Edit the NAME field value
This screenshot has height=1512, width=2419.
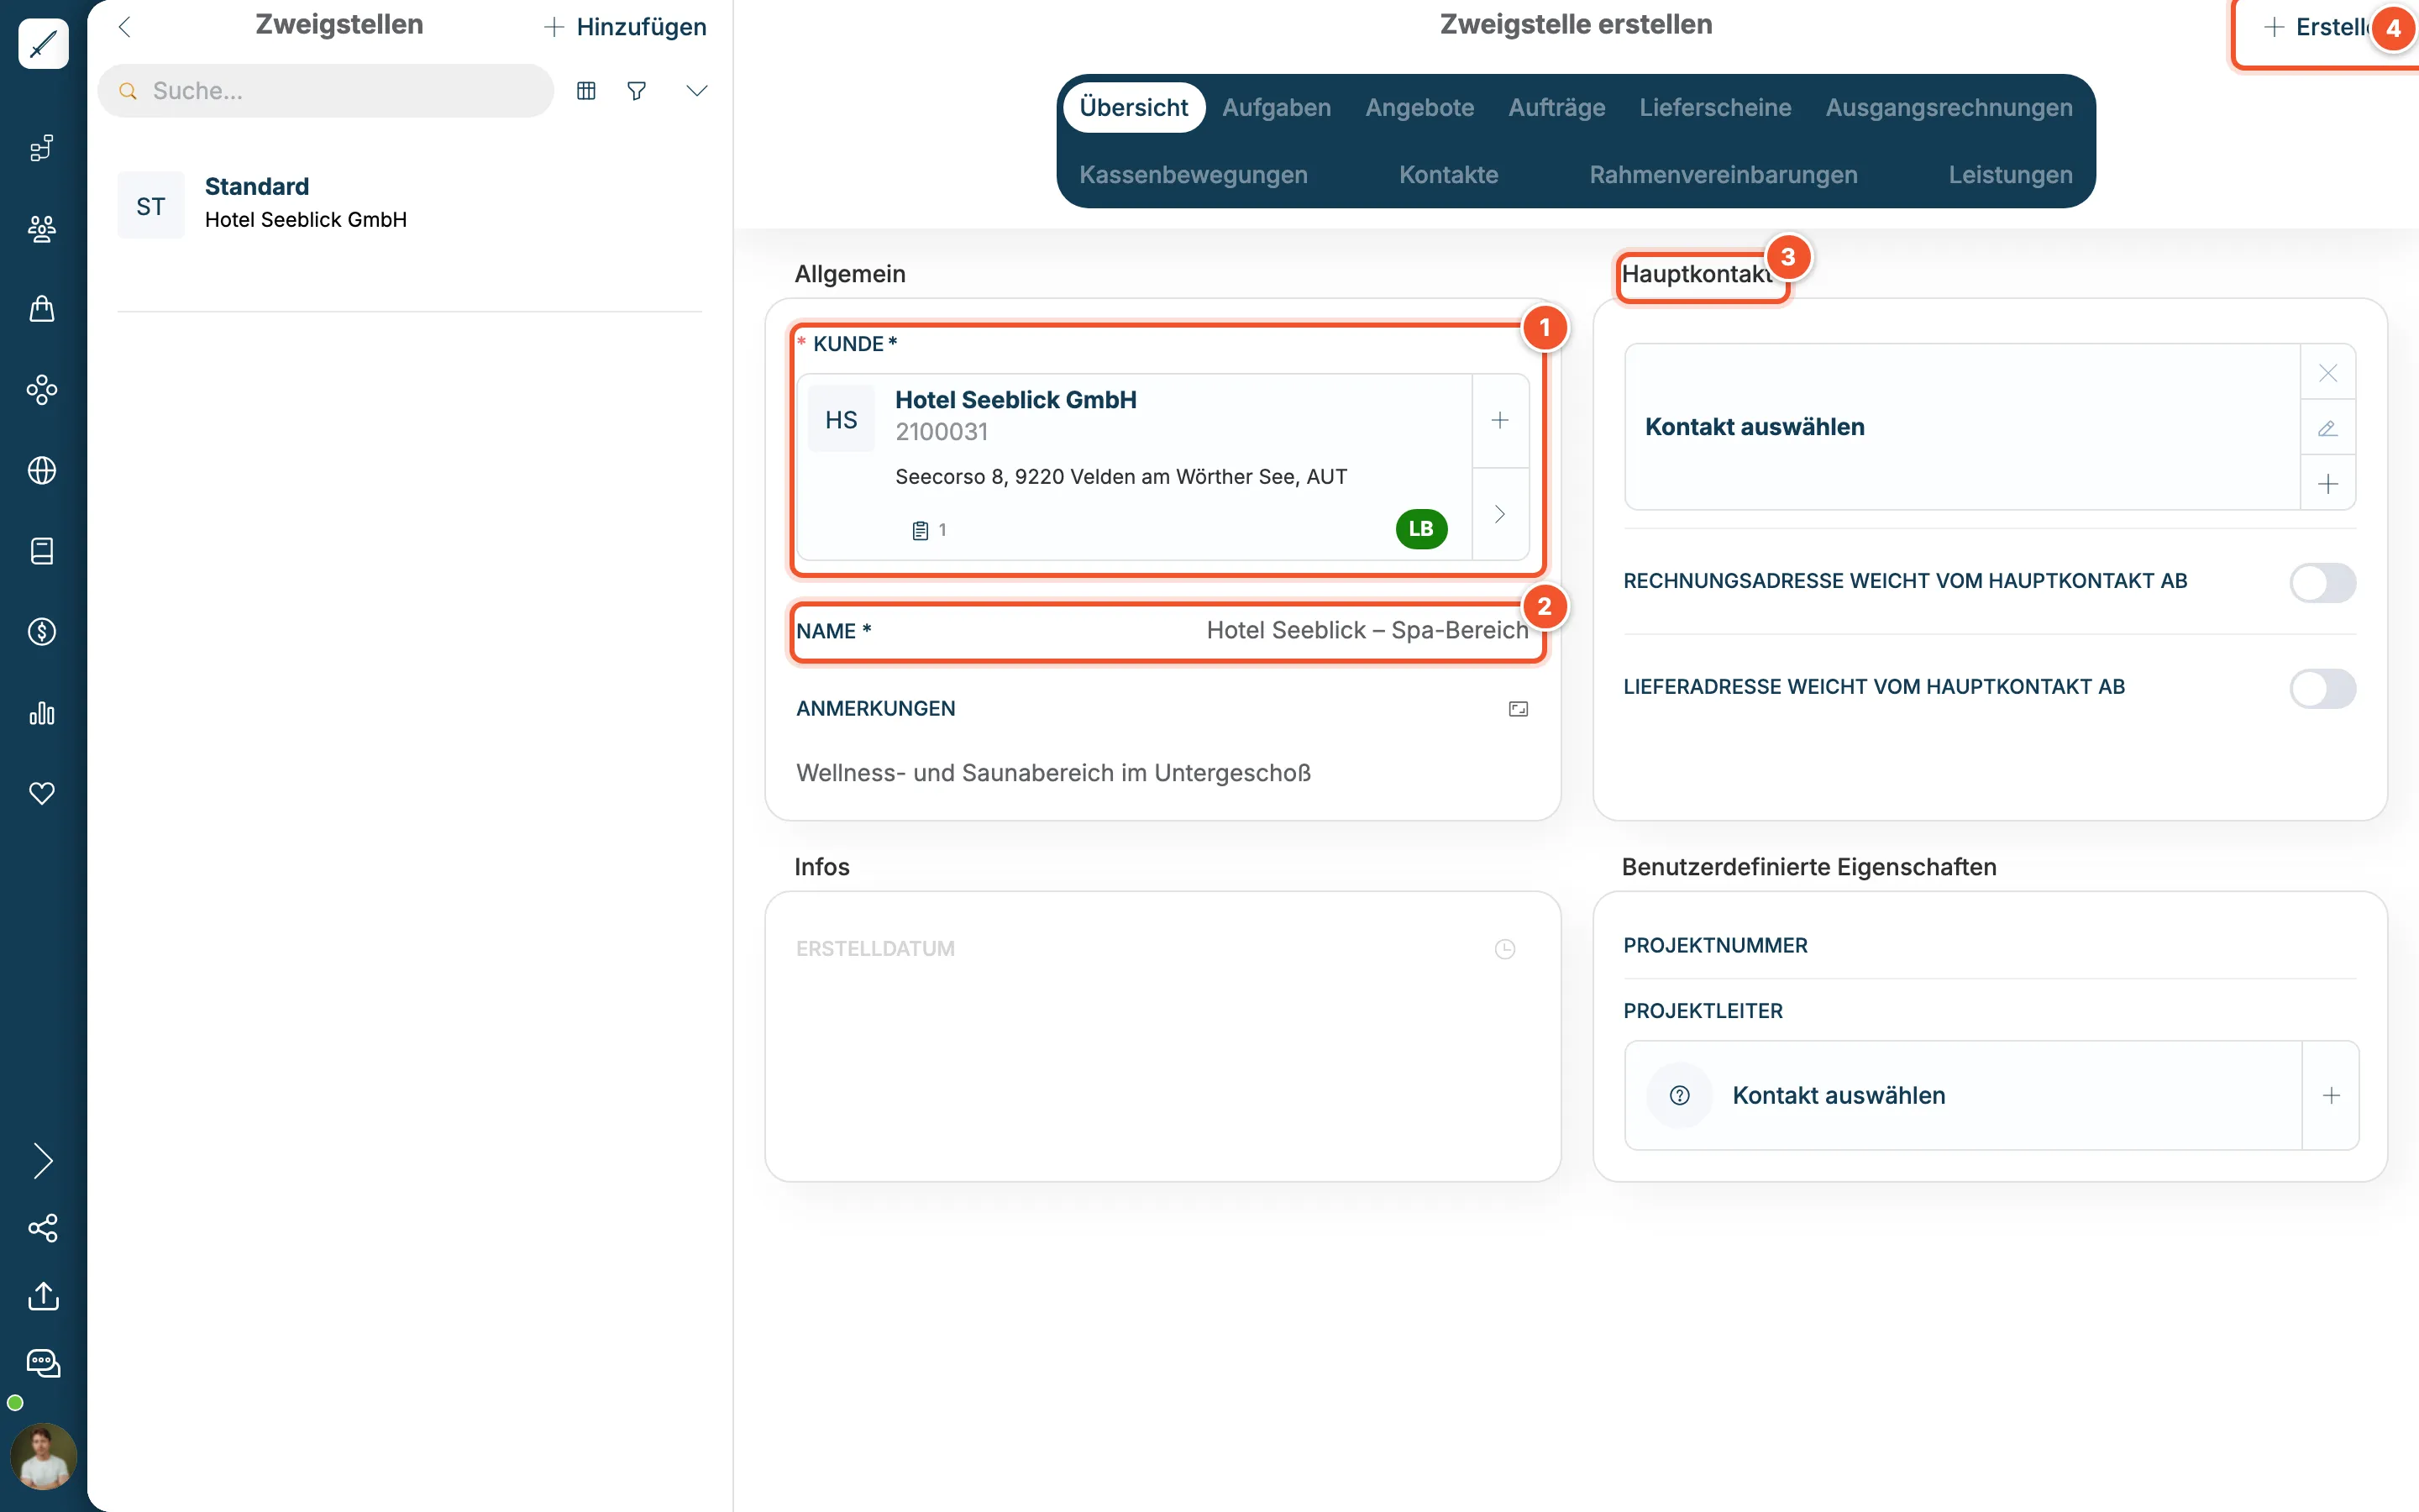click(1367, 631)
